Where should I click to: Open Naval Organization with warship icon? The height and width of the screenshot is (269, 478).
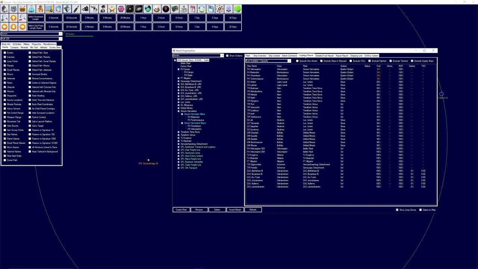click(x=67, y=9)
